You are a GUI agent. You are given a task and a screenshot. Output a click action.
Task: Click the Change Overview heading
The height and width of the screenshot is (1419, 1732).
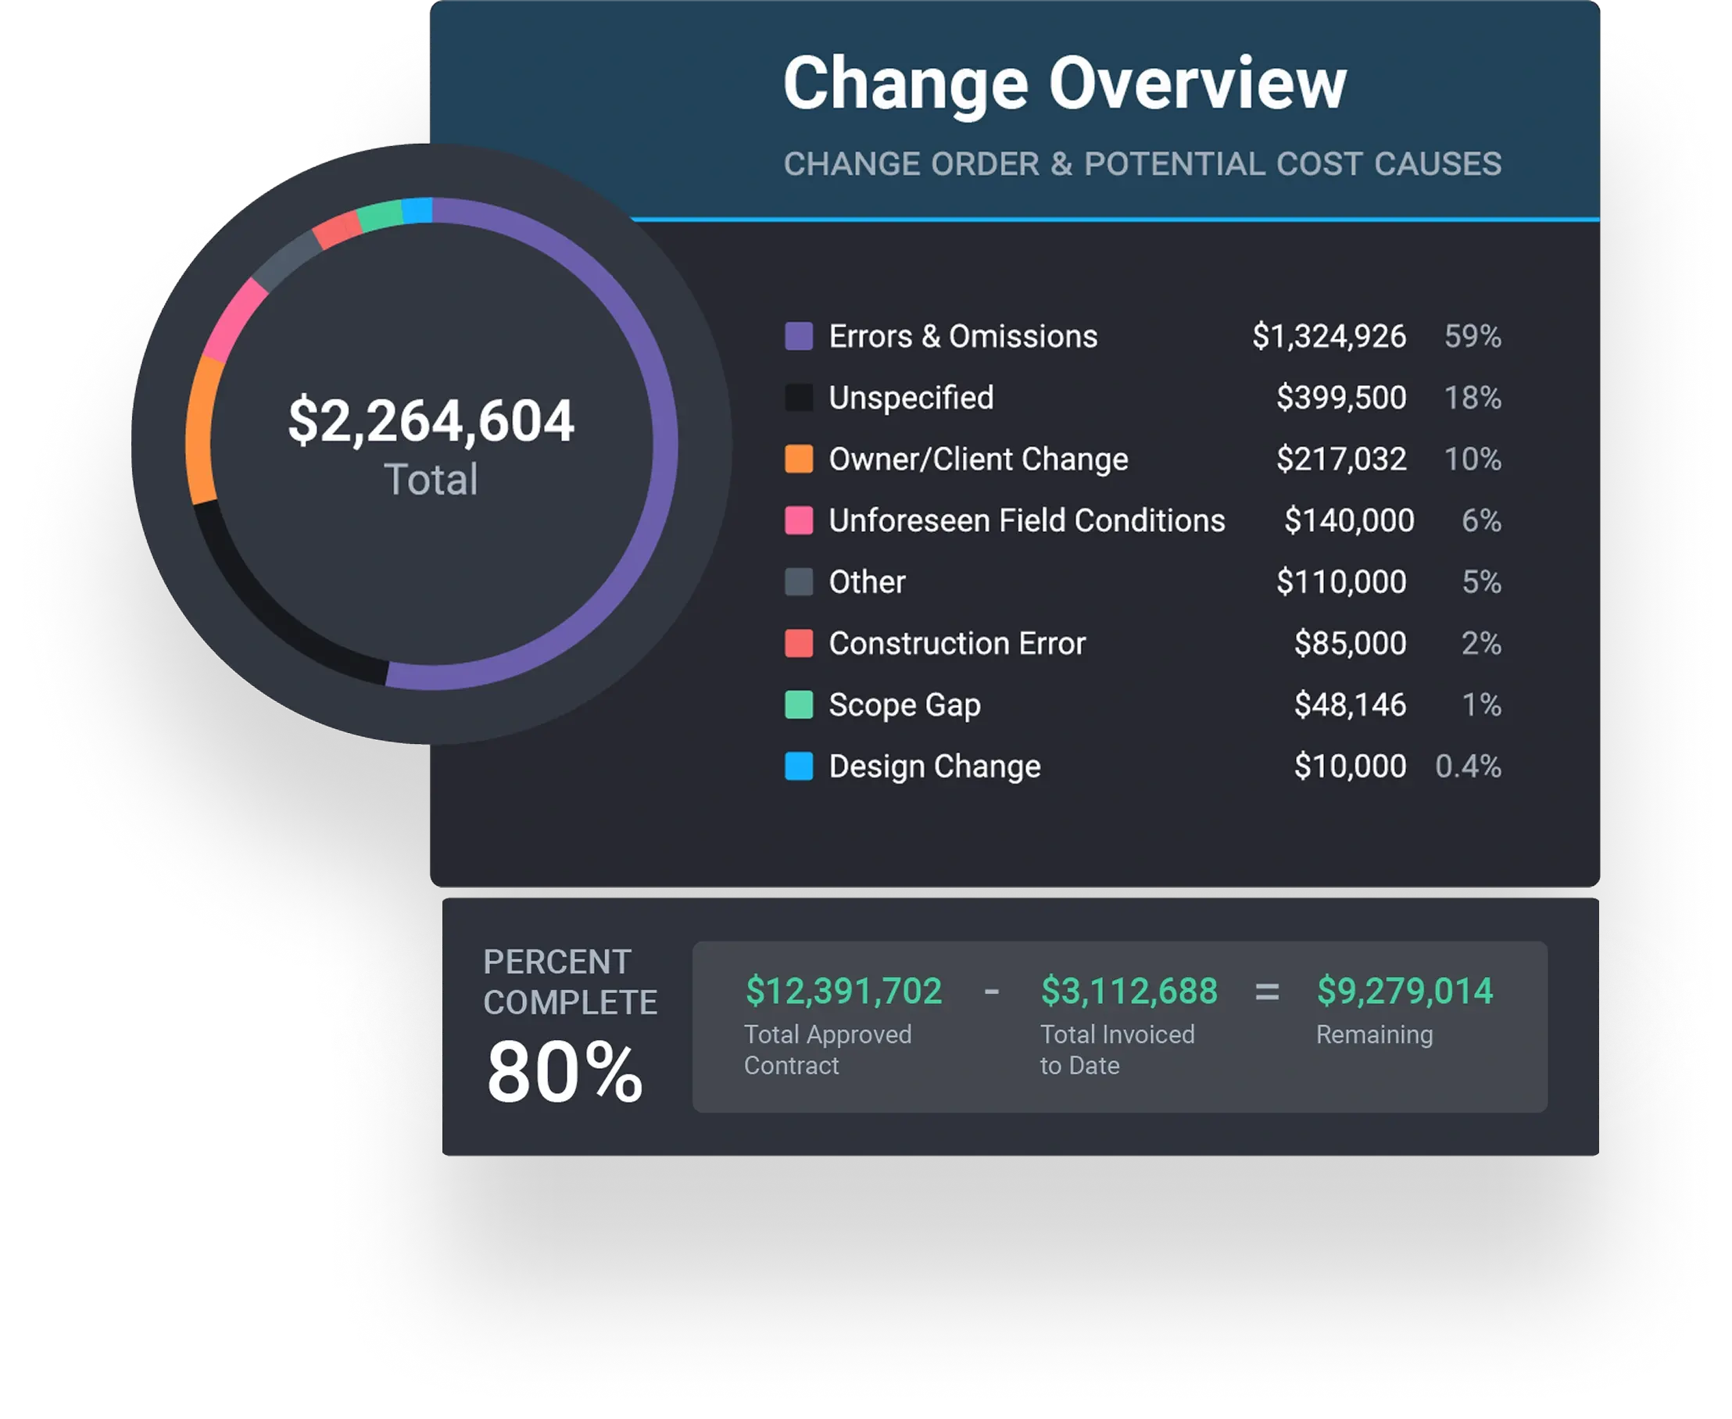point(1064,83)
